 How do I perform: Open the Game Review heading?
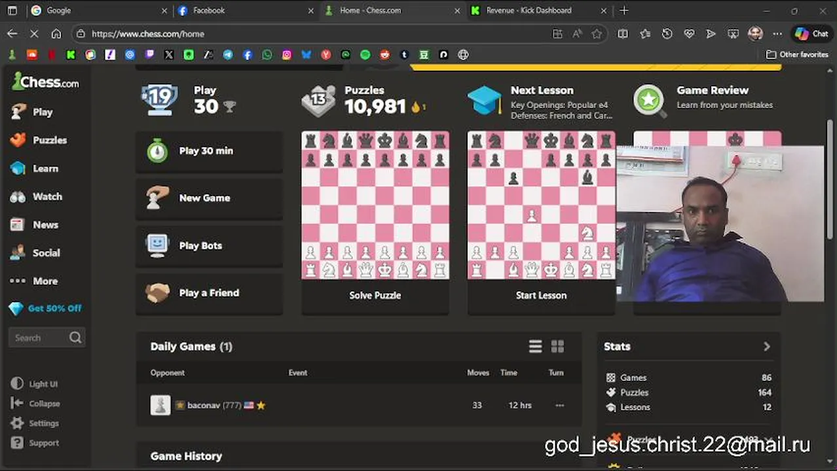pyautogui.click(x=713, y=90)
